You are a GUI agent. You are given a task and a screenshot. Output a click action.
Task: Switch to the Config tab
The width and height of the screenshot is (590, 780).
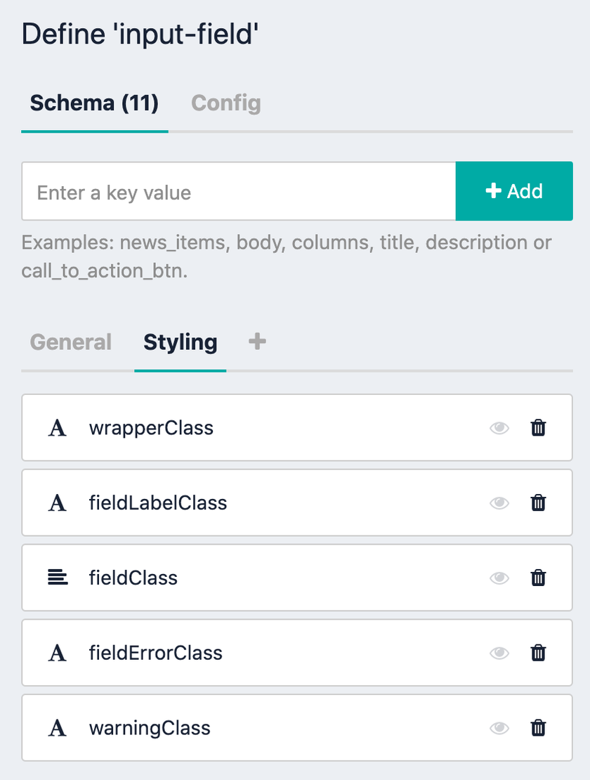(x=225, y=103)
